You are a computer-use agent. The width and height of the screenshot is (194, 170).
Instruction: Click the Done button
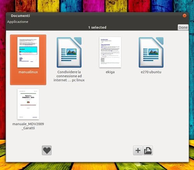tap(183, 28)
